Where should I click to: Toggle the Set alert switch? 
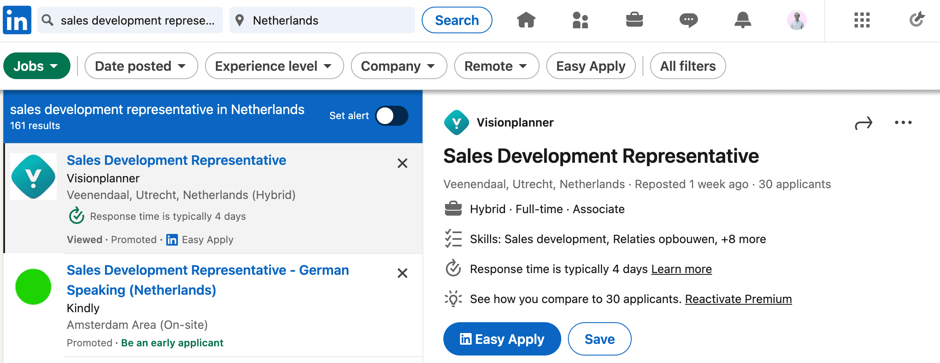point(392,116)
